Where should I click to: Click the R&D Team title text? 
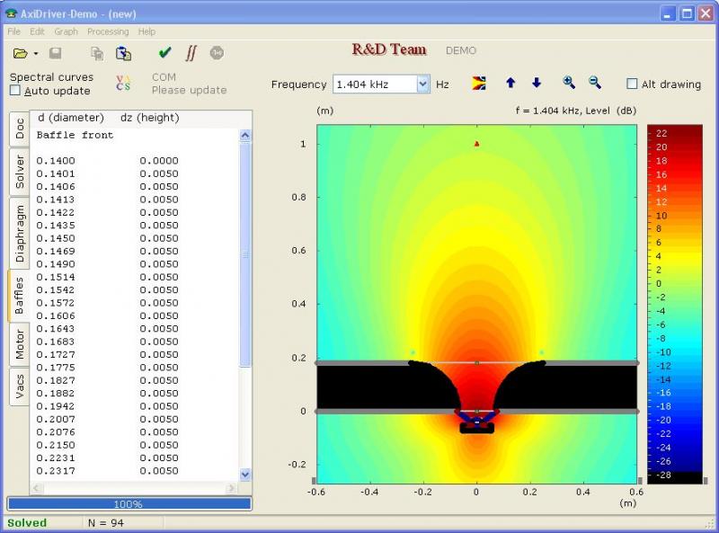pyautogui.click(x=389, y=49)
